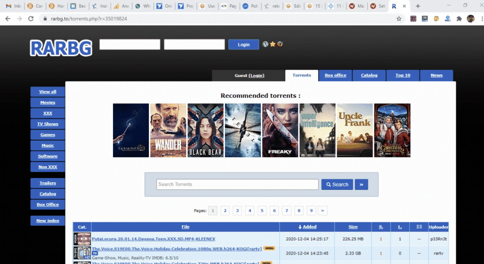The height and width of the screenshot is (264, 484).
Task: Expand advanced search via the » button beside Search
Action: pos(361,184)
